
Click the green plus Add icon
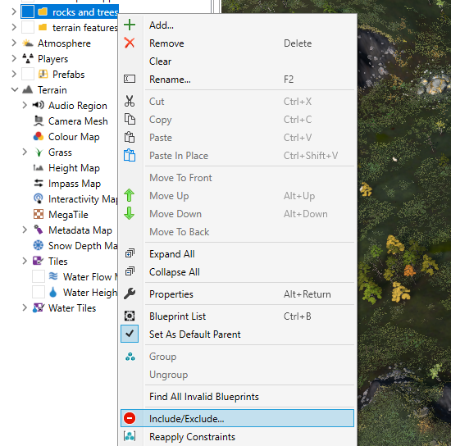pyautogui.click(x=130, y=25)
